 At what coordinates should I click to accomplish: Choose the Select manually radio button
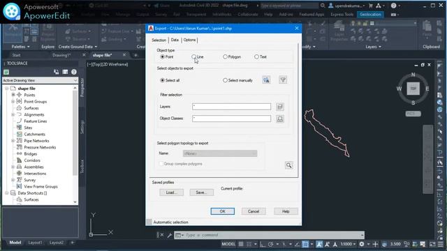pyautogui.click(x=225, y=80)
